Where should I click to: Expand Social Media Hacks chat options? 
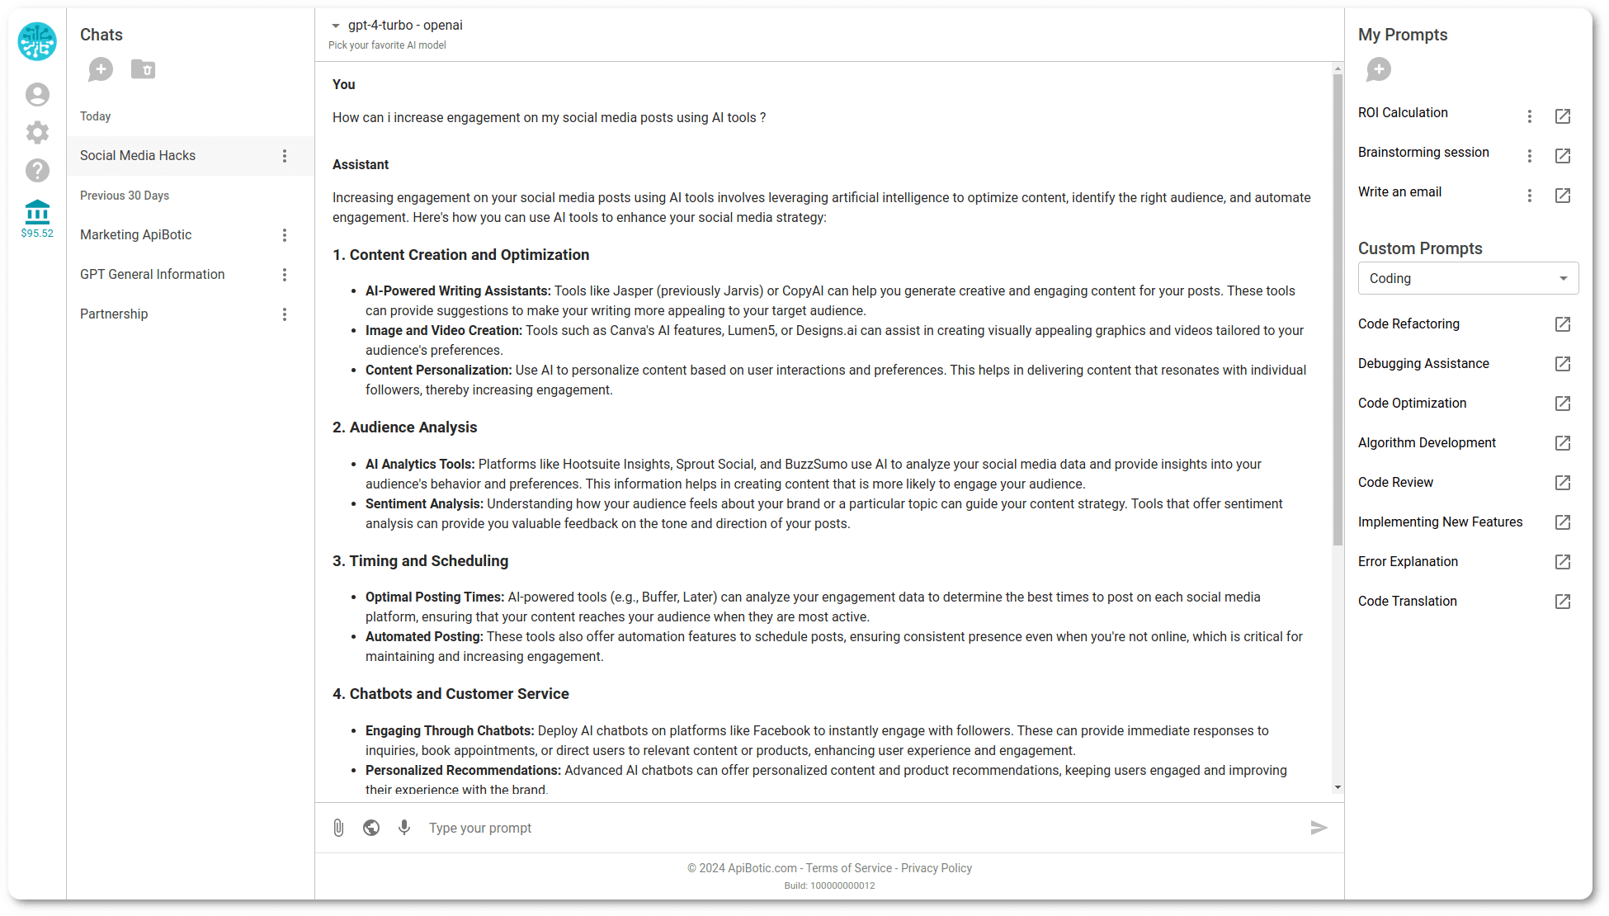click(x=285, y=156)
